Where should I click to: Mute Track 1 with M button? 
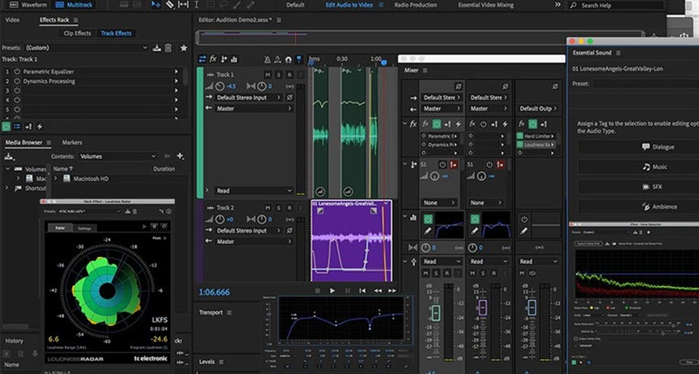tap(267, 75)
